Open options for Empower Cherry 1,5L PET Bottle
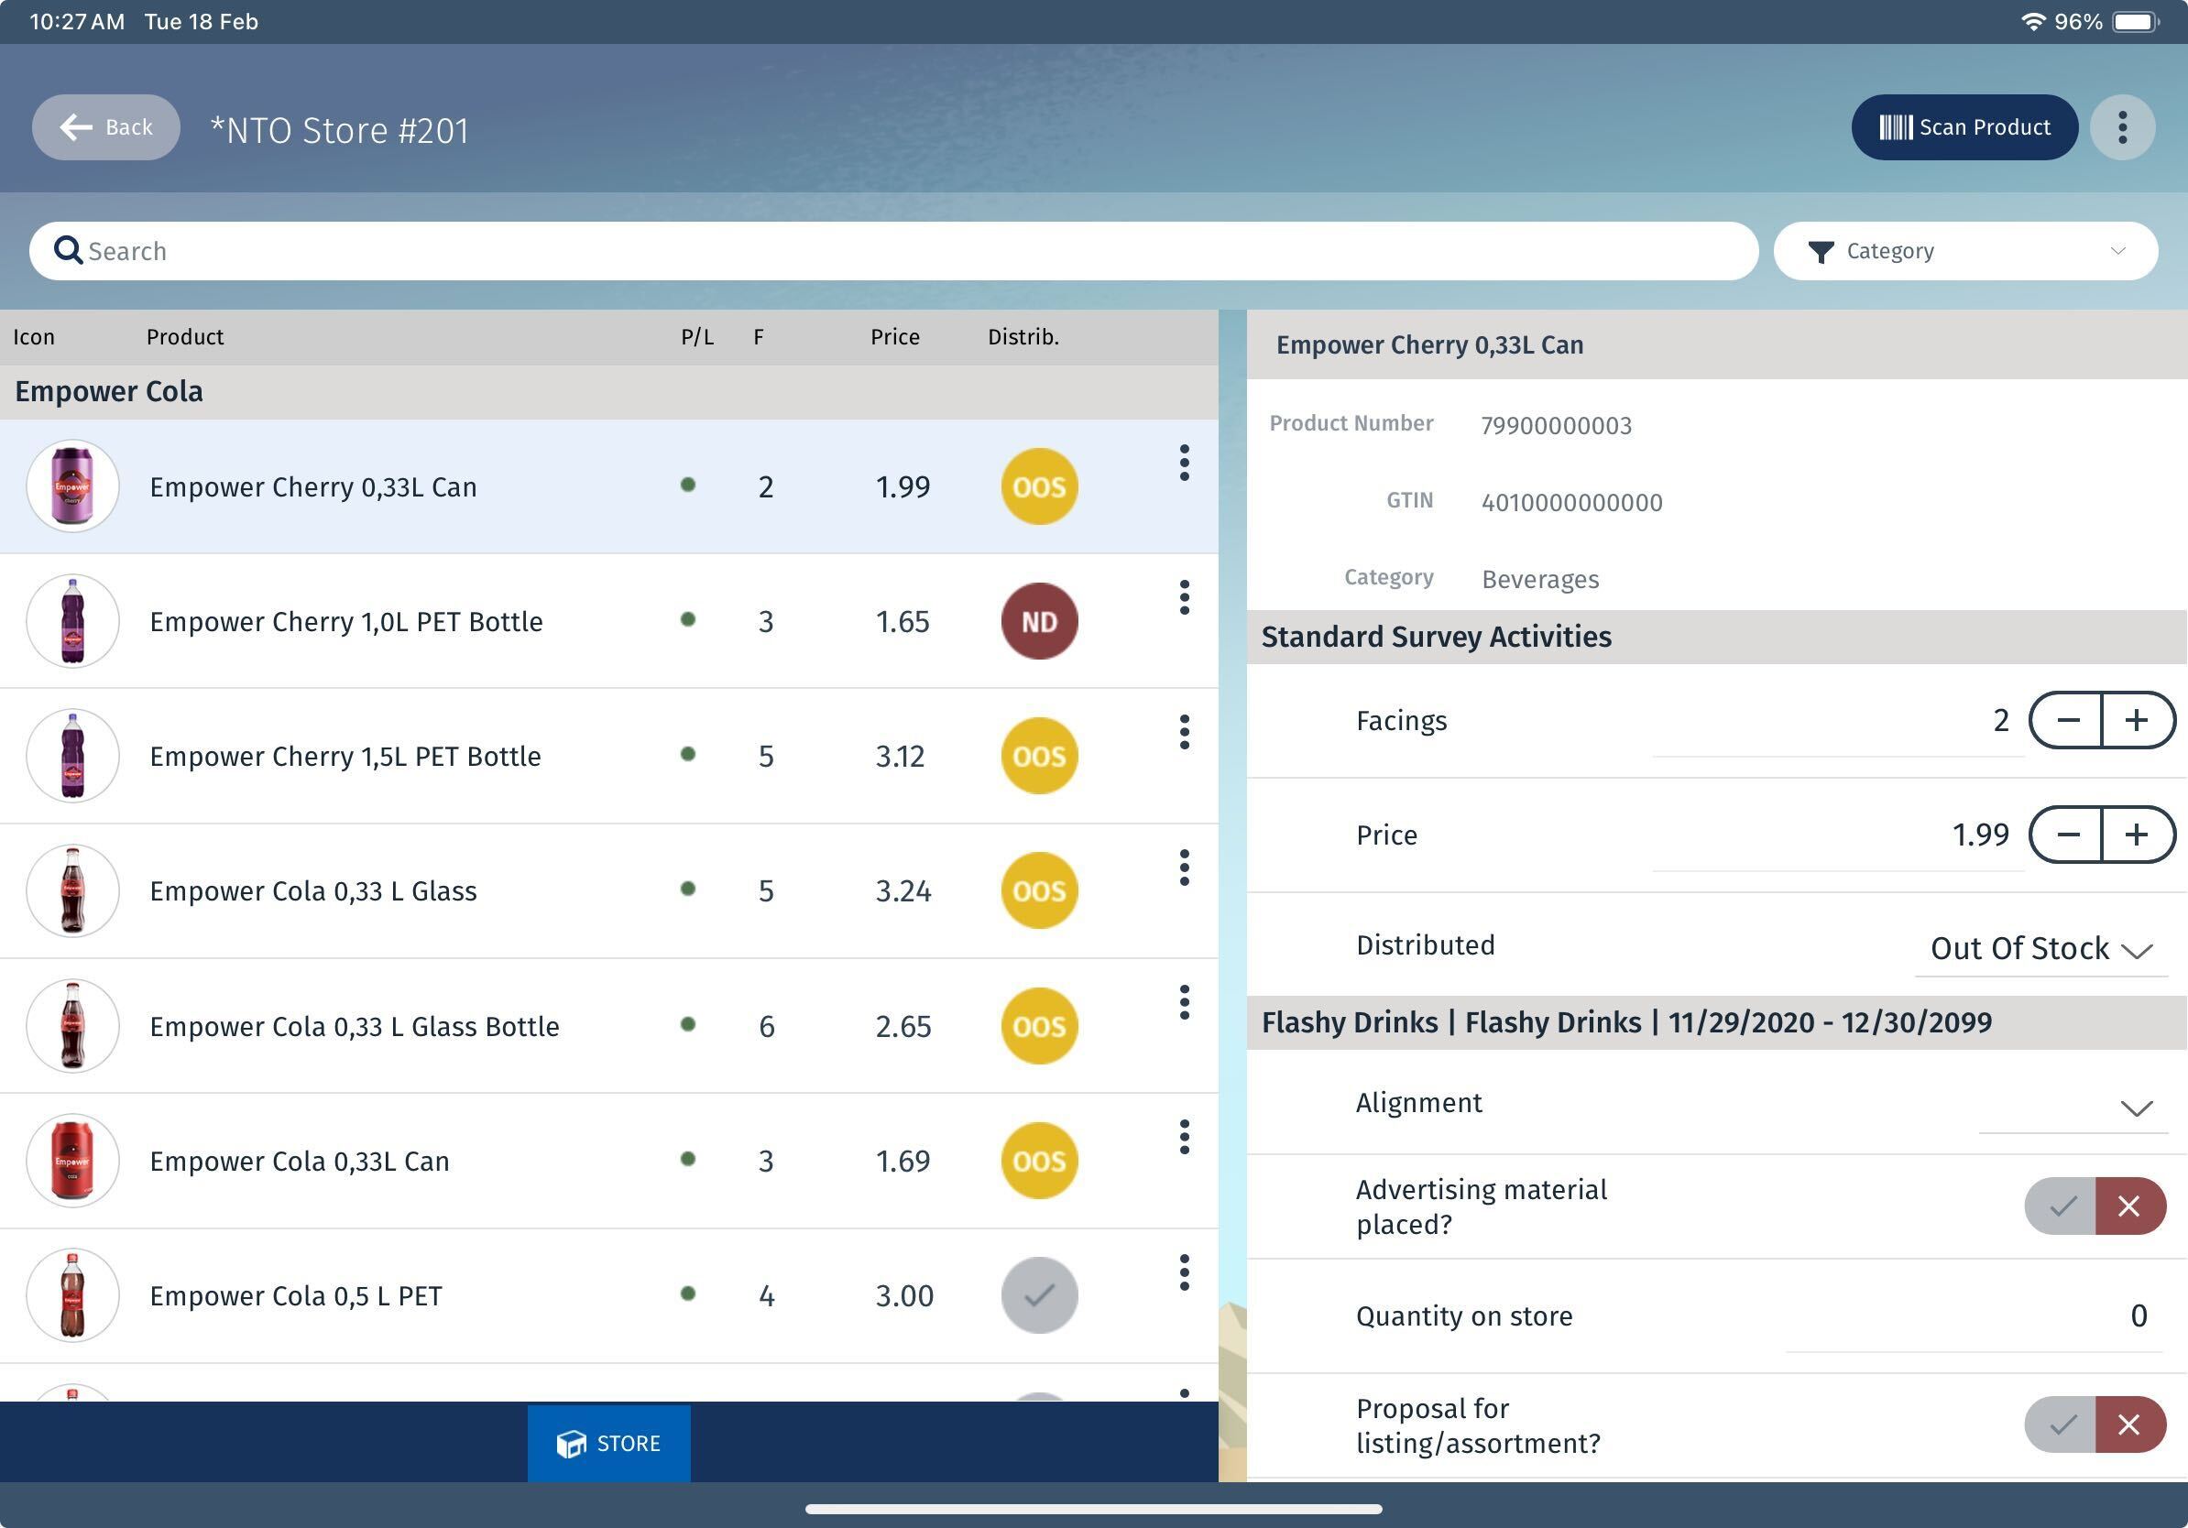 point(1184,733)
